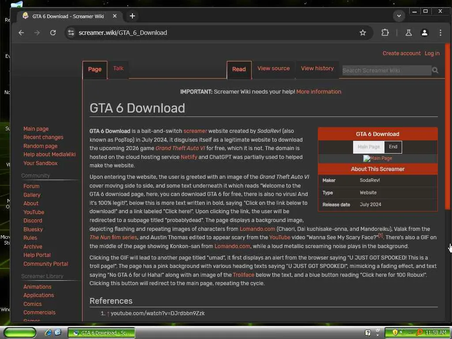Open Community Portal link
The image size is (452, 339).
45,264
